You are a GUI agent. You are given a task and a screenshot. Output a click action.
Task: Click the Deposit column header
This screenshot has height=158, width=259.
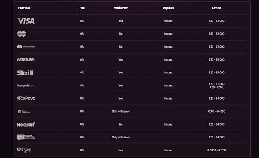(168, 8)
